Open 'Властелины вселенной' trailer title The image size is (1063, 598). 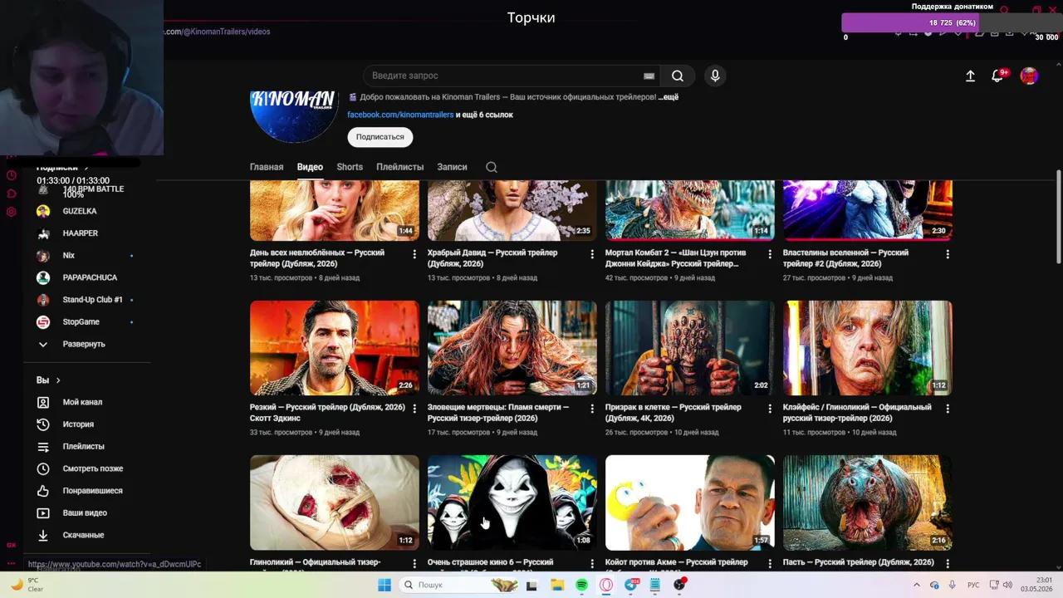[x=845, y=258]
